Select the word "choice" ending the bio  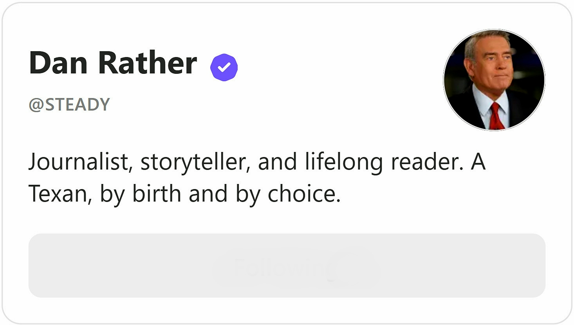click(301, 194)
